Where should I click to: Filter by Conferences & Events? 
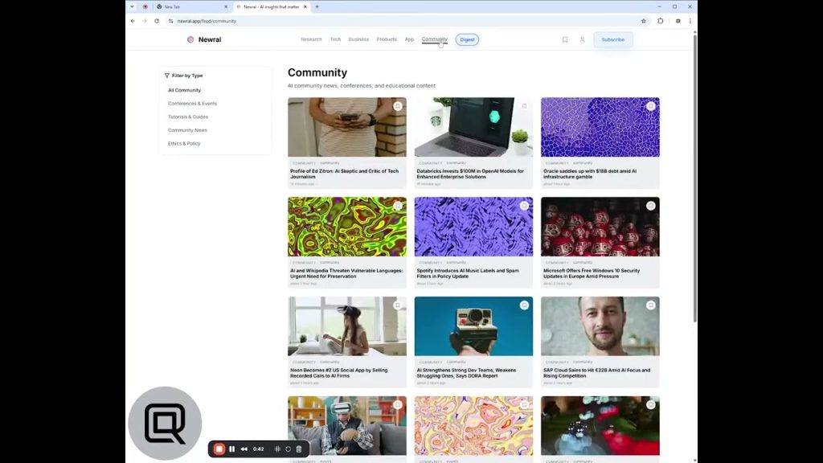point(192,104)
